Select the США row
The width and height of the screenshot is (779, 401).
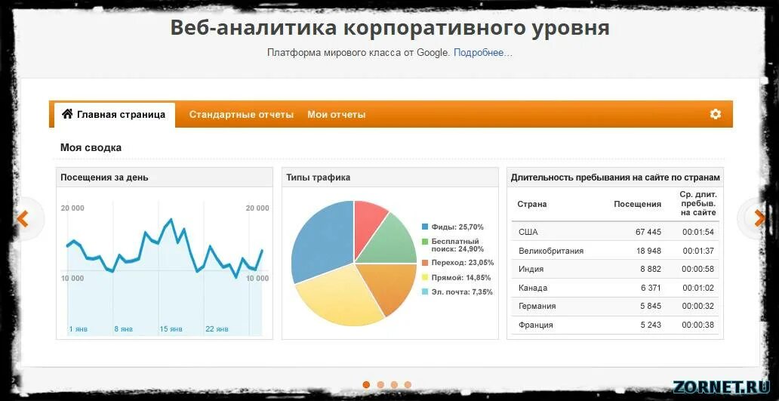(x=615, y=232)
